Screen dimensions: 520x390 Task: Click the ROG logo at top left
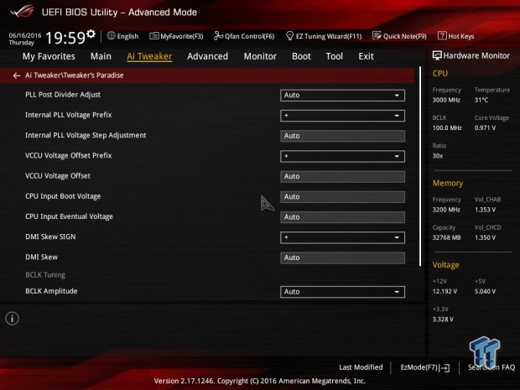(22, 11)
